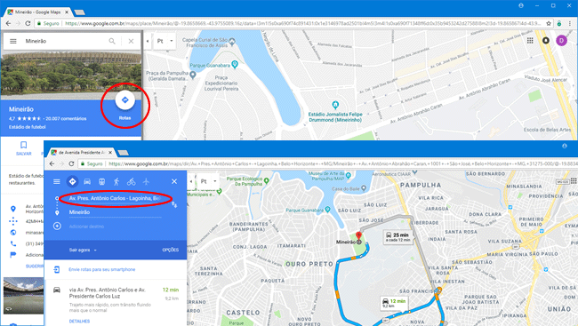Switch to the Mineirão - Google Maps tab
578x326 pixels.
[x=37, y=12]
